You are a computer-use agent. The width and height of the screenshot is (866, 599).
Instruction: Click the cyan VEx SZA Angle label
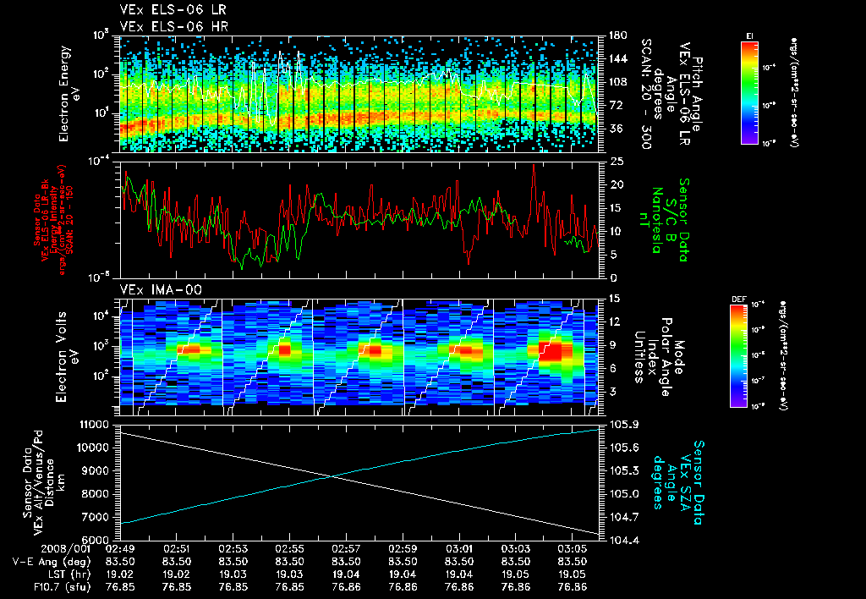[678, 482]
